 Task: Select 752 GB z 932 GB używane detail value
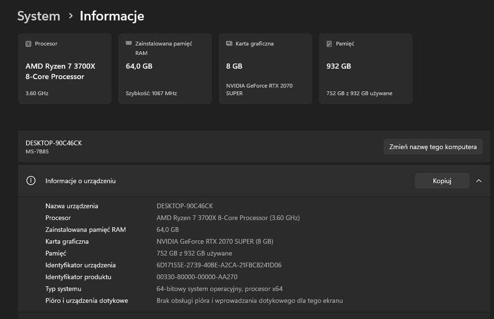[194, 253]
